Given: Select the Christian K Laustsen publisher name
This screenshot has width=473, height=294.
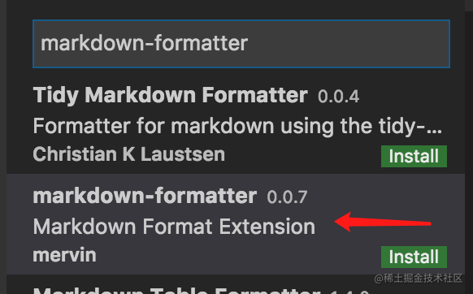Looking at the screenshot, I should pyautogui.click(x=128, y=154).
